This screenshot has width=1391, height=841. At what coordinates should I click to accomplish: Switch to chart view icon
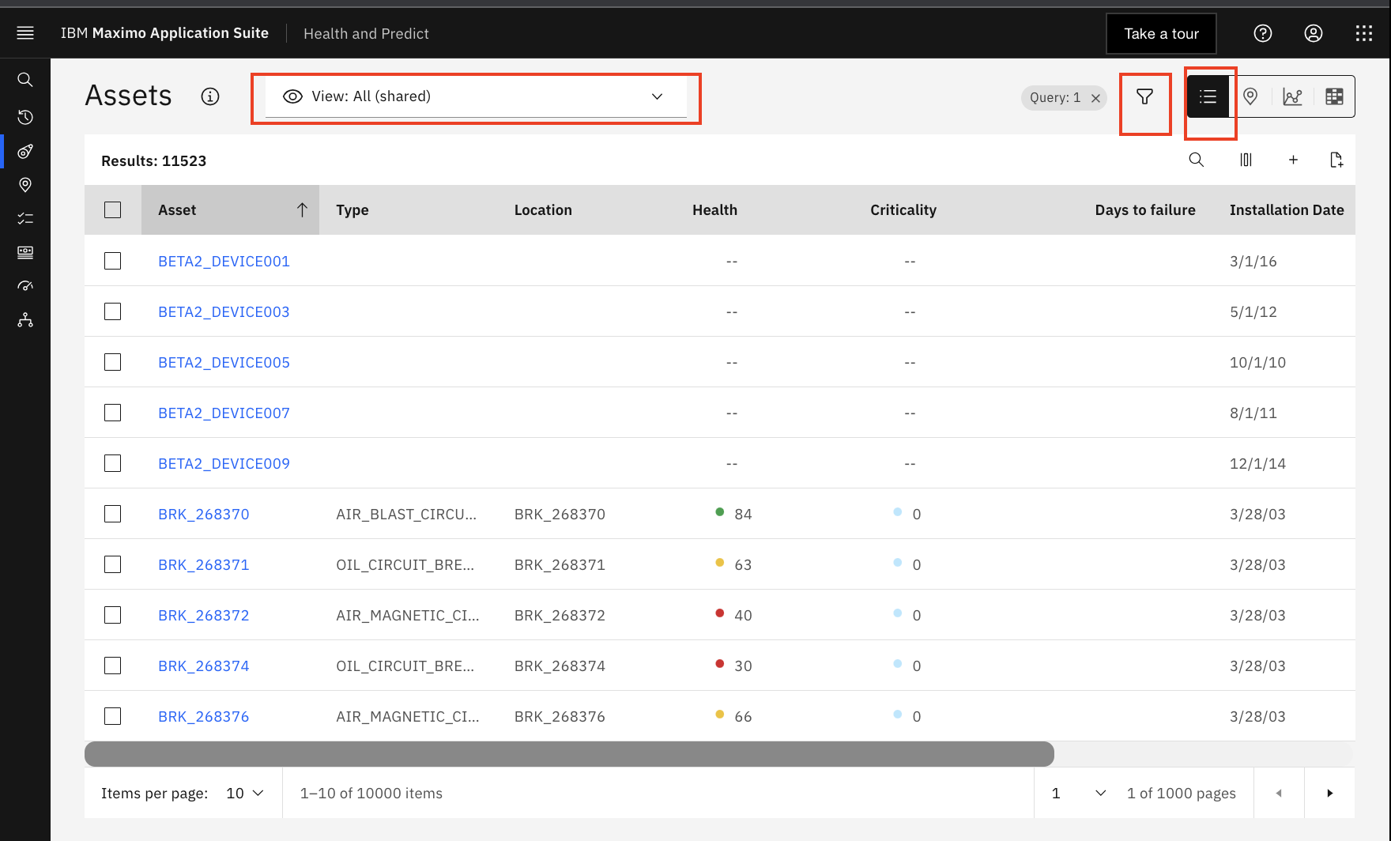[1293, 96]
